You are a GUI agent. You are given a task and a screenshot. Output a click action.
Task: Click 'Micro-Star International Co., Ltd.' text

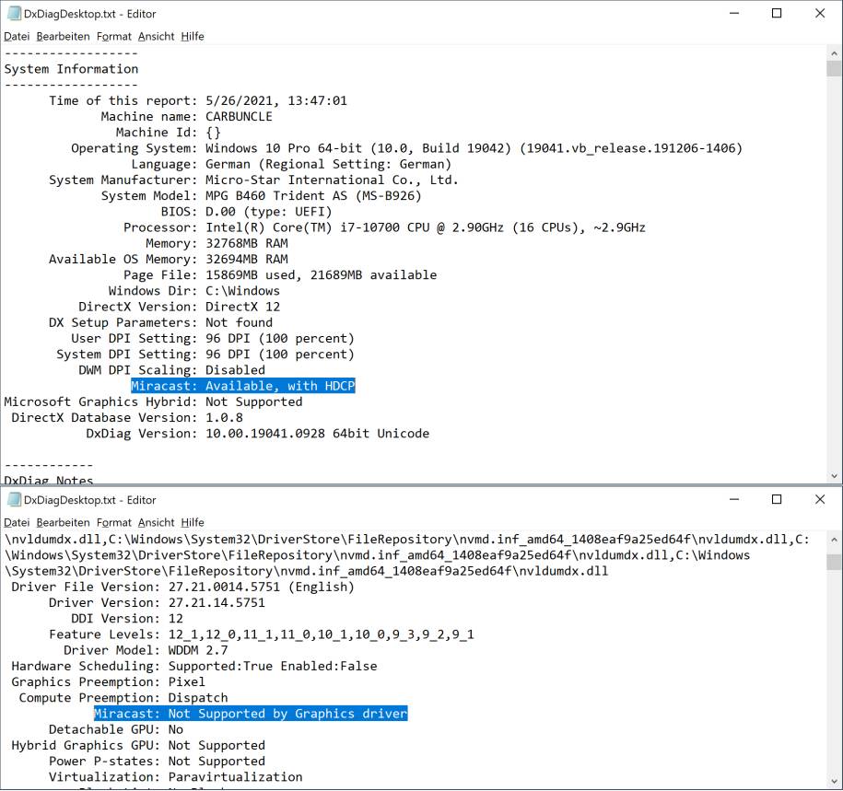point(332,180)
